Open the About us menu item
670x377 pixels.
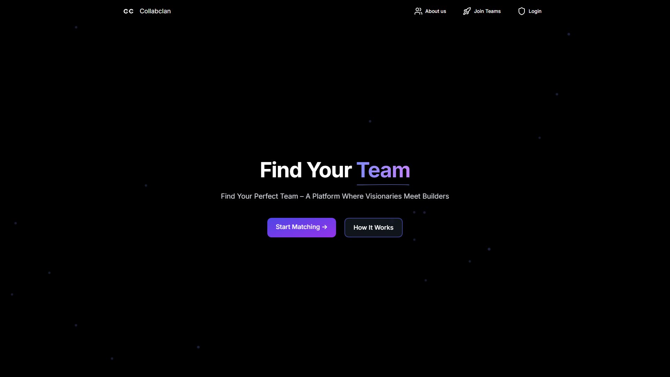coord(435,11)
